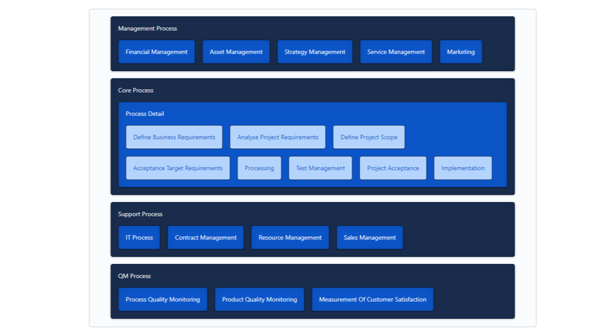591x336 pixels.
Task: Click the Financial Management box
Action: pos(157,52)
